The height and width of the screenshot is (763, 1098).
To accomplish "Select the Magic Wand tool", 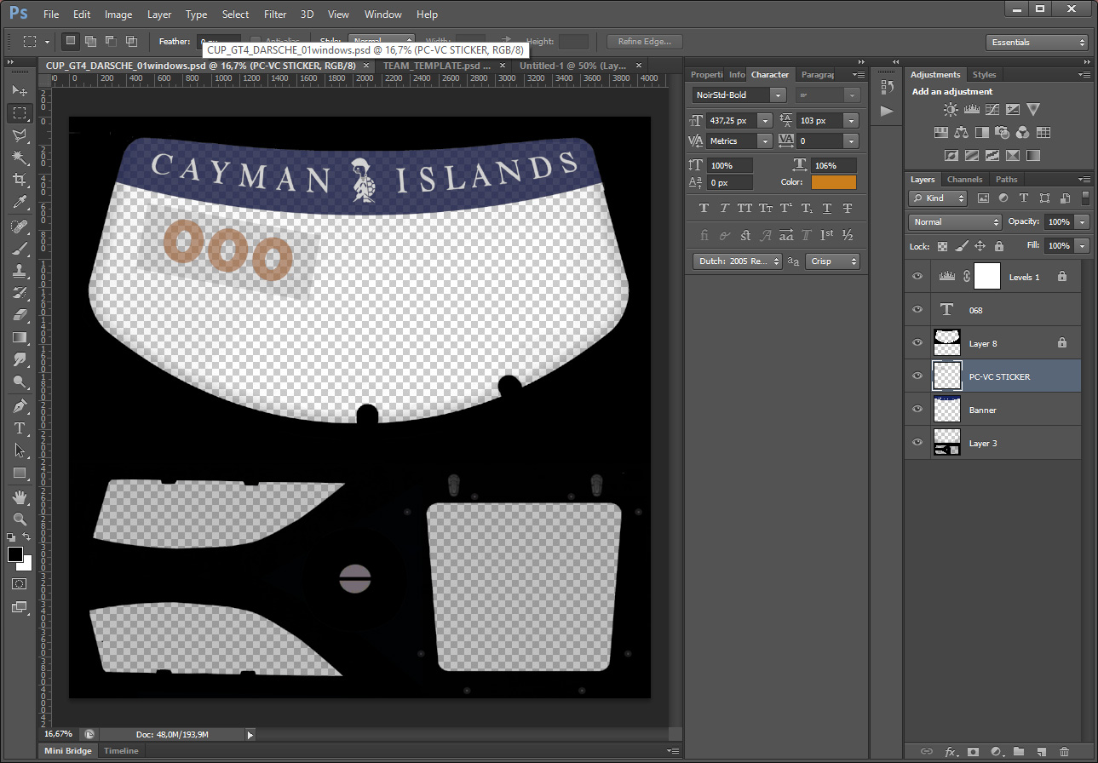I will [x=19, y=158].
